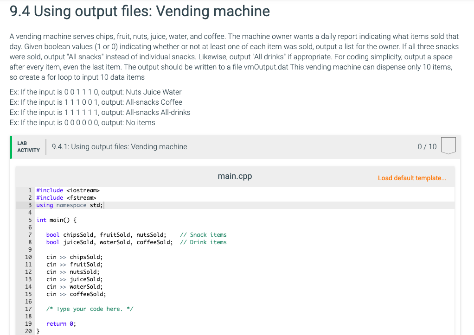Click the "/* Type your code here. */" comment
474x335 pixels.
click(90, 309)
